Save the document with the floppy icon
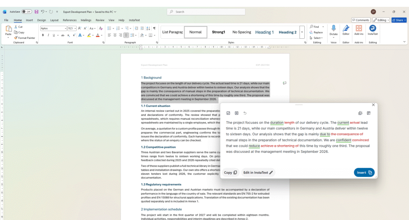Screen dimensions: 409x220 coord(36,12)
